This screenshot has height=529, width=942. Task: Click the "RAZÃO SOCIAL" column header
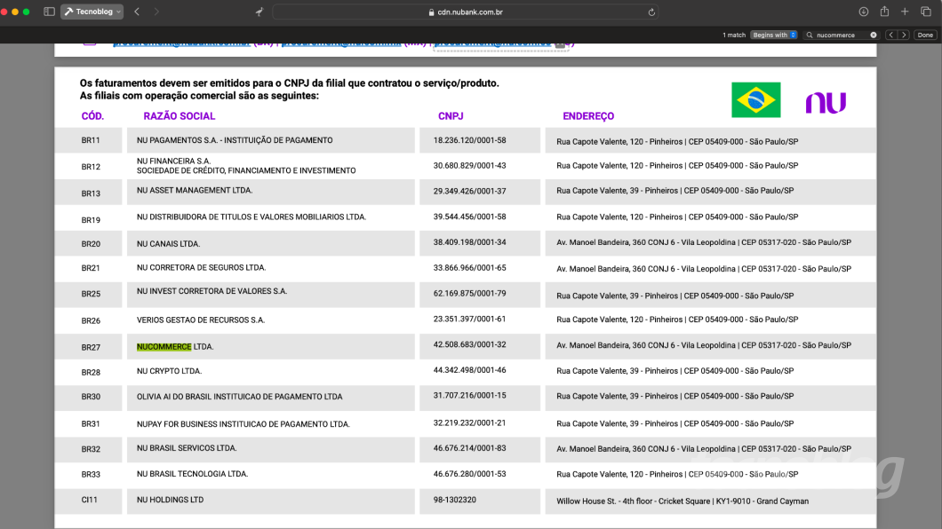[x=179, y=115]
